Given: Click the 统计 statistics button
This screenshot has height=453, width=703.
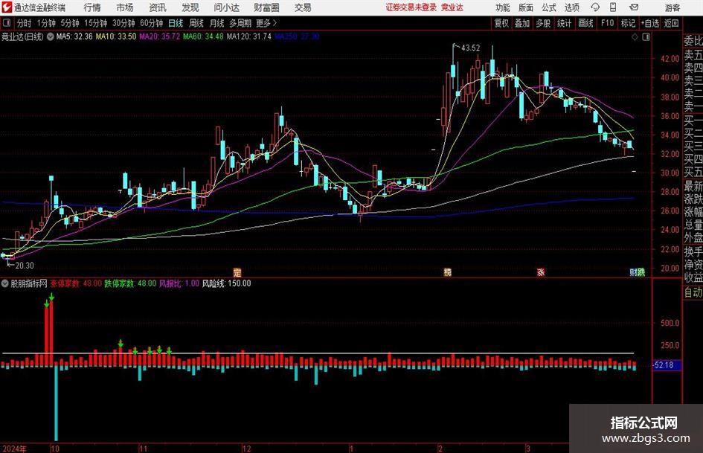Looking at the screenshot, I should pyautogui.click(x=564, y=23).
